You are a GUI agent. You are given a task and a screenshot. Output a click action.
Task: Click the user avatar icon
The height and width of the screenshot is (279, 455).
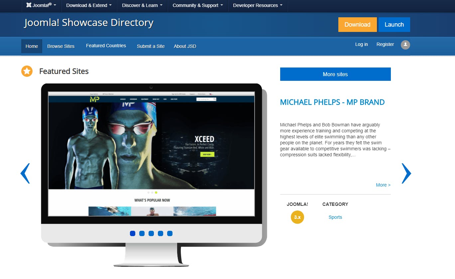[x=405, y=45]
